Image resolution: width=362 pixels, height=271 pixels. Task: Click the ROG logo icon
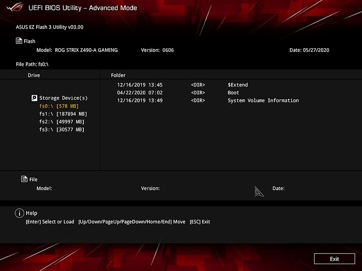tap(15, 7)
